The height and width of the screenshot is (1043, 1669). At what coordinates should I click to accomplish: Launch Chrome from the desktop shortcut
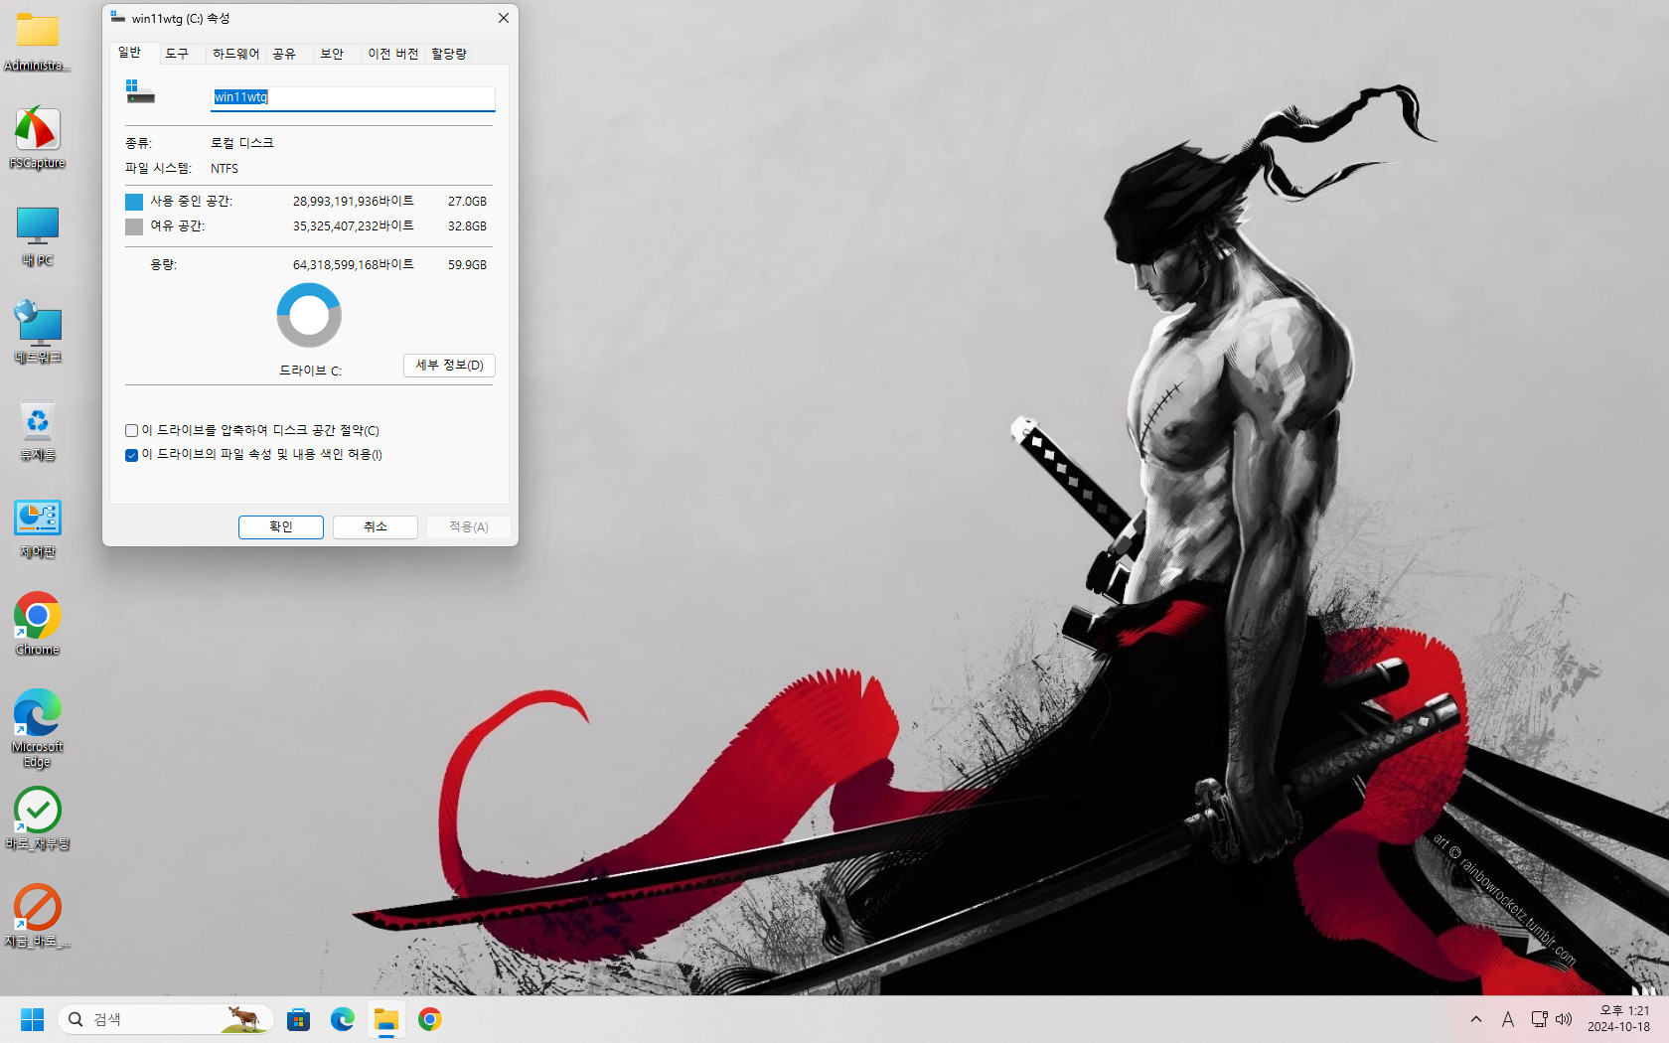click(38, 625)
